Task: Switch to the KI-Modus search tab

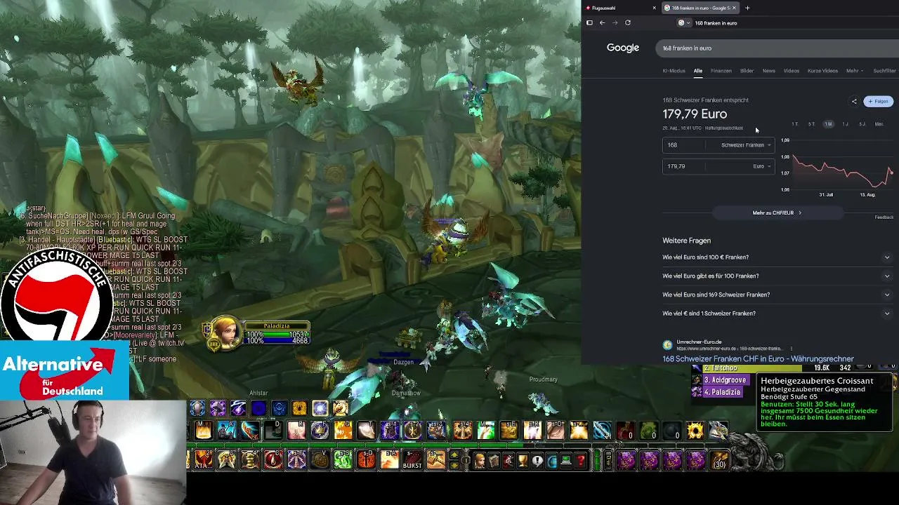Action: pyautogui.click(x=674, y=71)
